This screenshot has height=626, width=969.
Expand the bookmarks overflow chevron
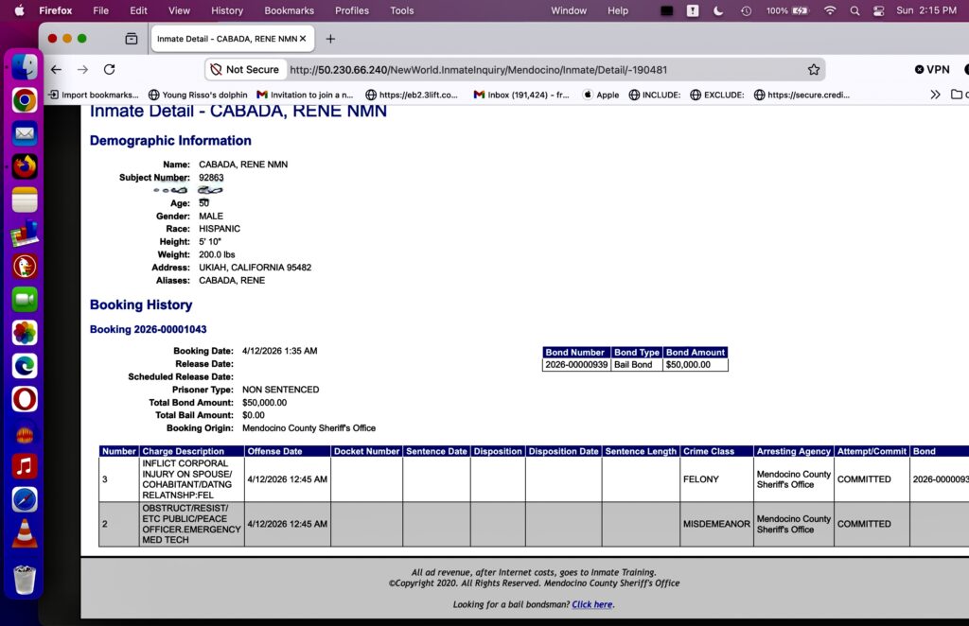pyautogui.click(x=935, y=95)
